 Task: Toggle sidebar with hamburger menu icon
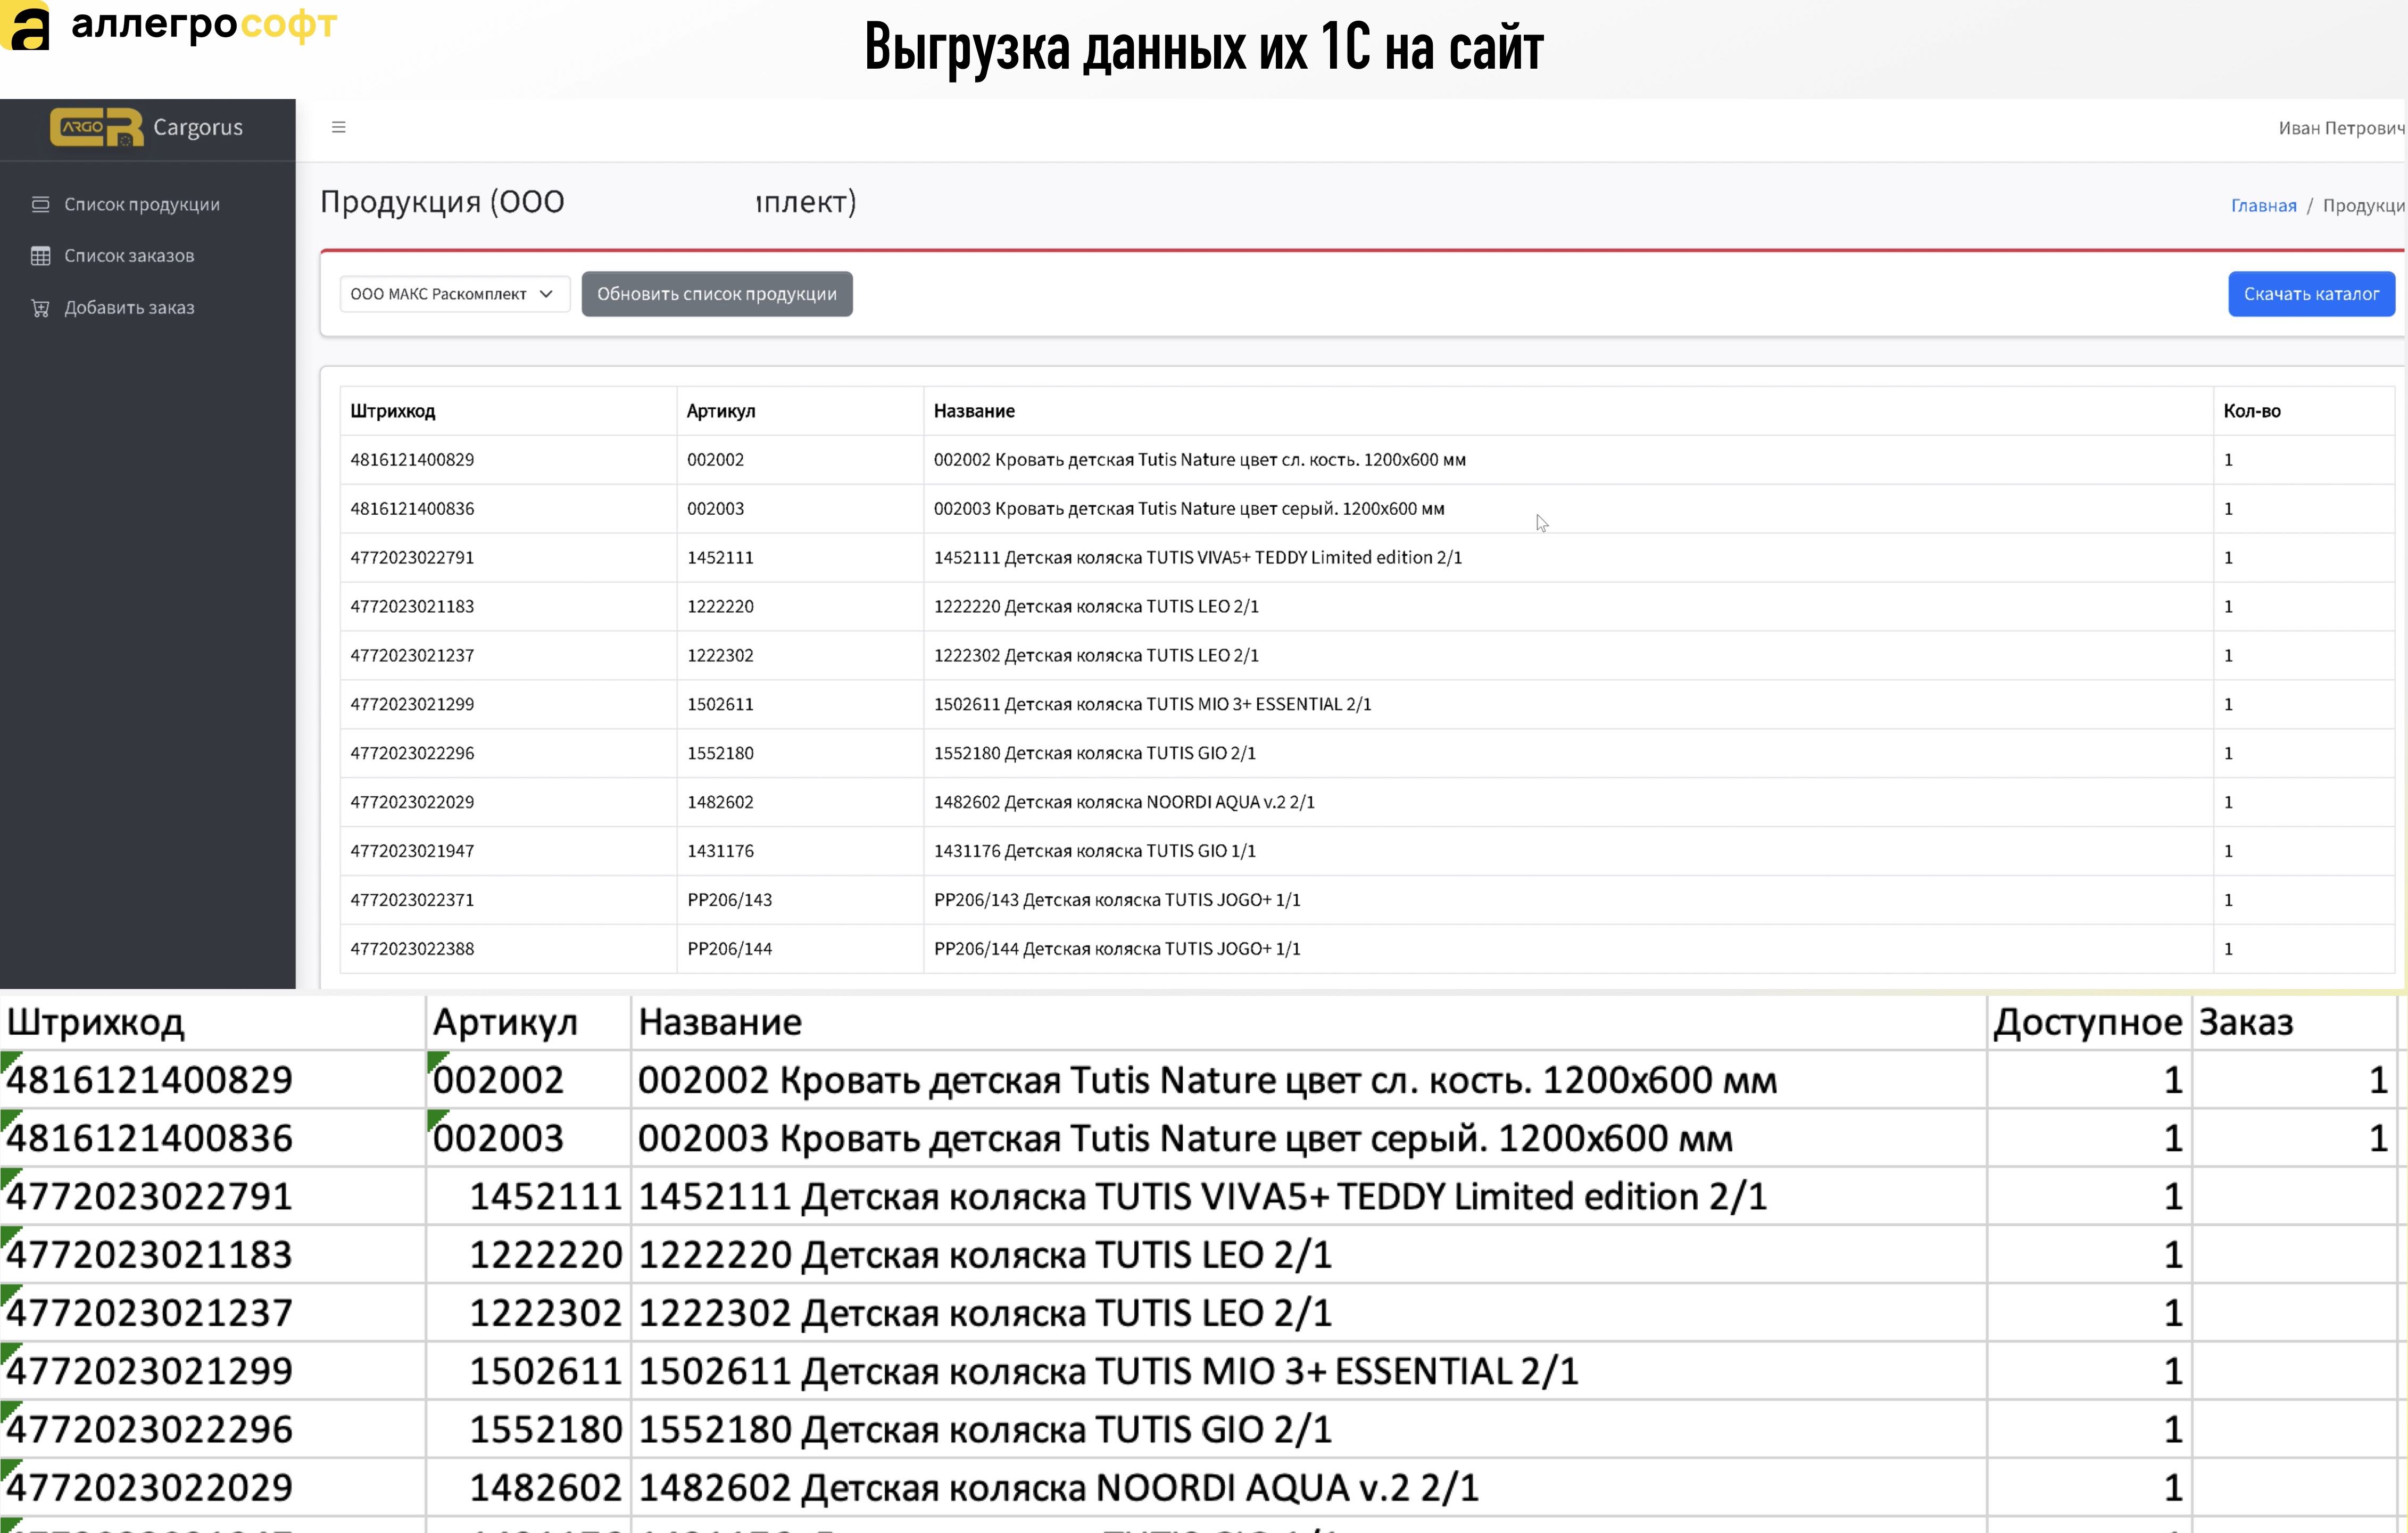tap(339, 127)
